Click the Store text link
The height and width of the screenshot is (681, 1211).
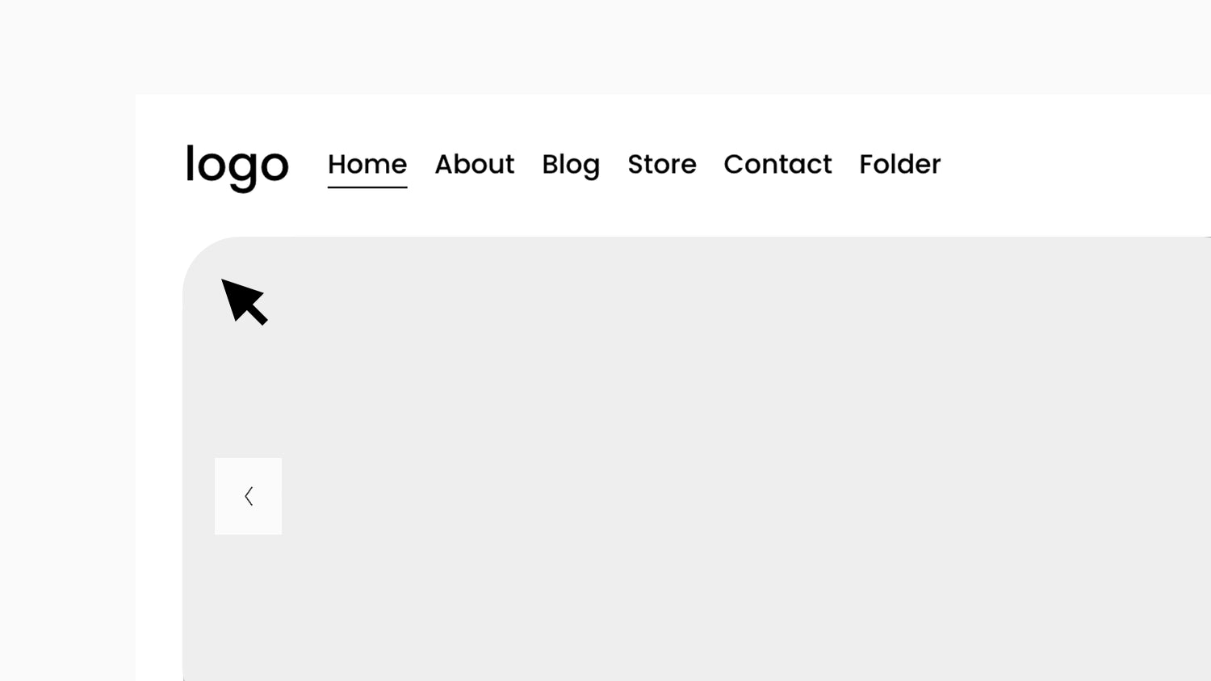click(x=662, y=164)
